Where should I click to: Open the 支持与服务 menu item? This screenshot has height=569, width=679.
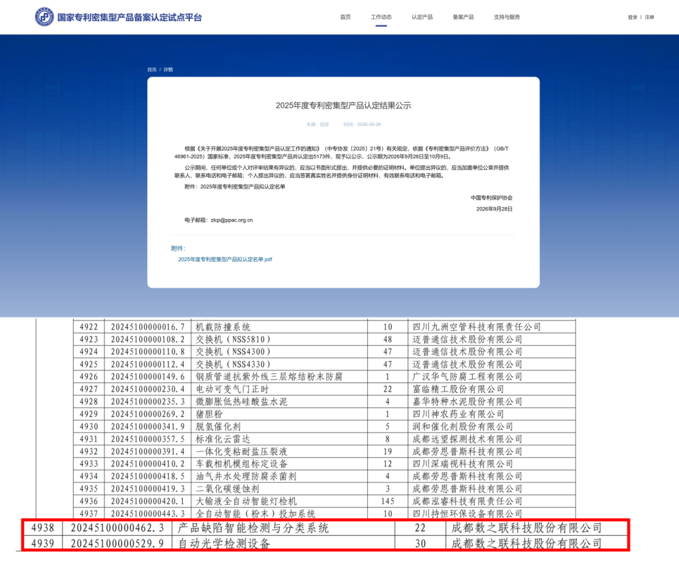coord(507,18)
